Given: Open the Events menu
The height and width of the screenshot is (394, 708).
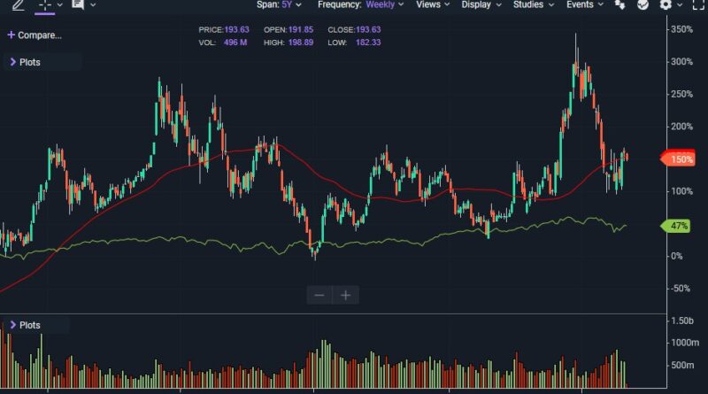Looking at the screenshot, I should (x=585, y=4).
